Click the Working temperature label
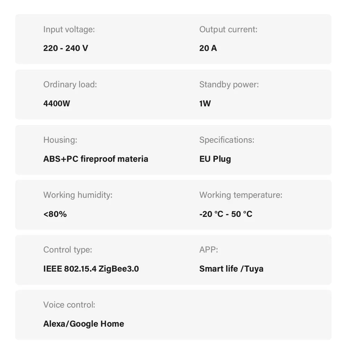The width and height of the screenshot is (346, 345). tap(240, 195)
